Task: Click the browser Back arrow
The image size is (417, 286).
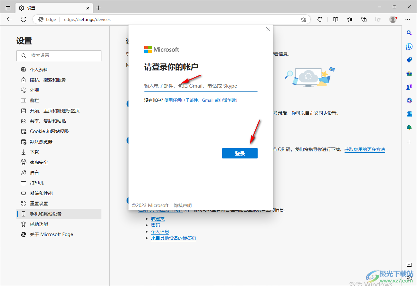Action: pyautogui.click(x=9, y=19)
